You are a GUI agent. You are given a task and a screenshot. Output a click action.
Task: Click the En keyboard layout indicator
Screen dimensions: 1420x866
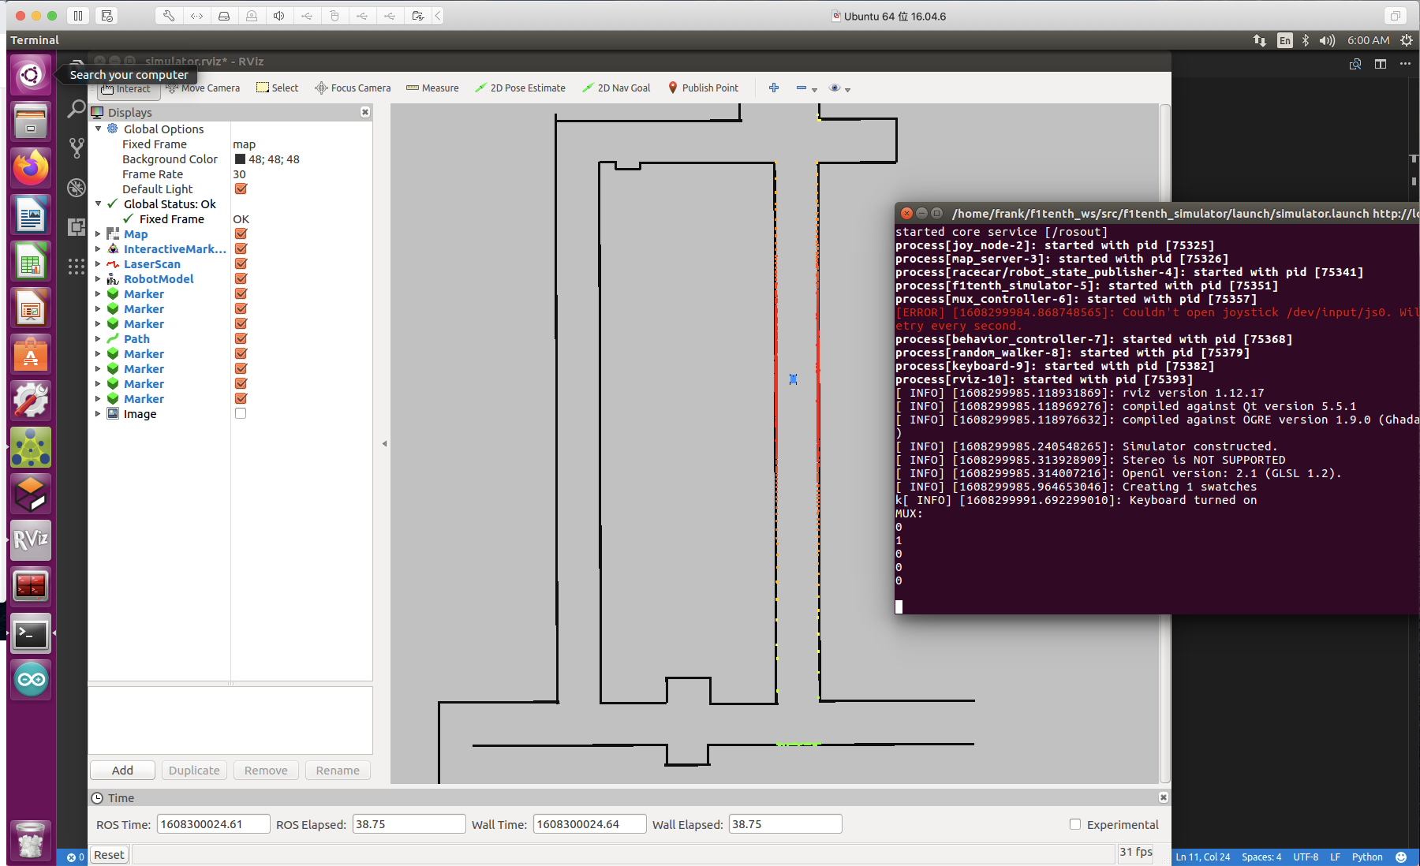[x=1285, y=40]
